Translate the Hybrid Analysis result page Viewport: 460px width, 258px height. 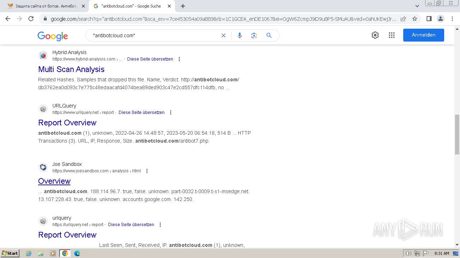pos(150,59)
